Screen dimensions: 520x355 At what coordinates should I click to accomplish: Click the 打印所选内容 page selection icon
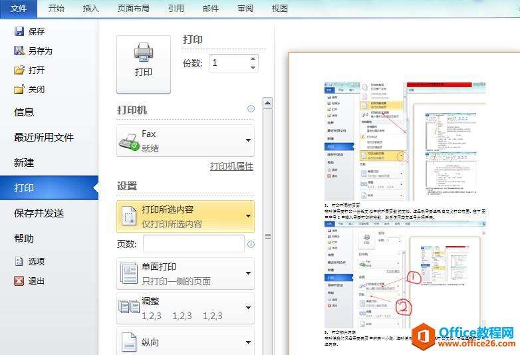click(x=129, y=216)
